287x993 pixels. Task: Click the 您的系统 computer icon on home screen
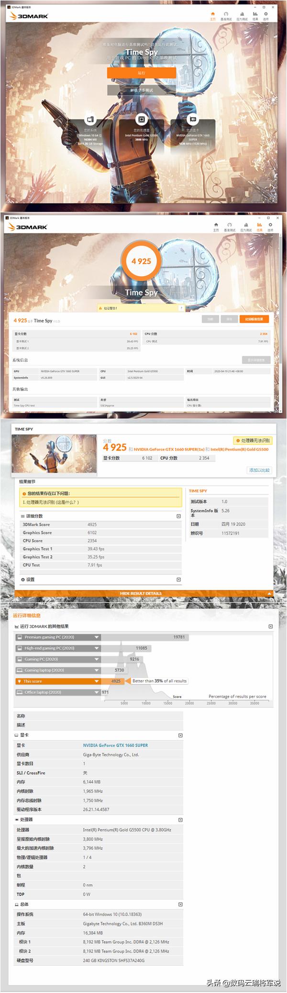click(90, 119)
